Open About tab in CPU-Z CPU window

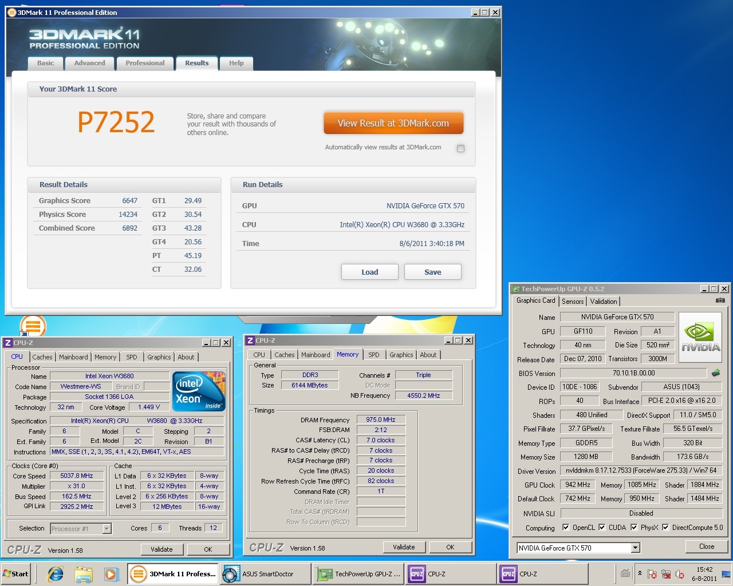[x=186, y=357]
